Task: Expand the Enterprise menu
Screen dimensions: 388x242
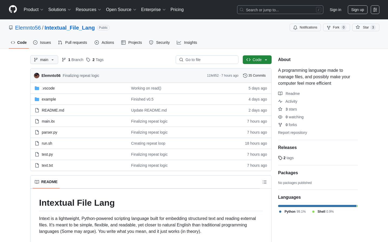Action: click(x=153, y=9)
